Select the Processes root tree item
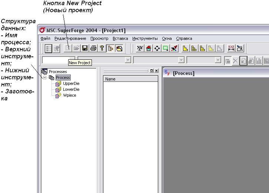Image resolution: width=269 pixels, height=193 pixels. (58, 72)
